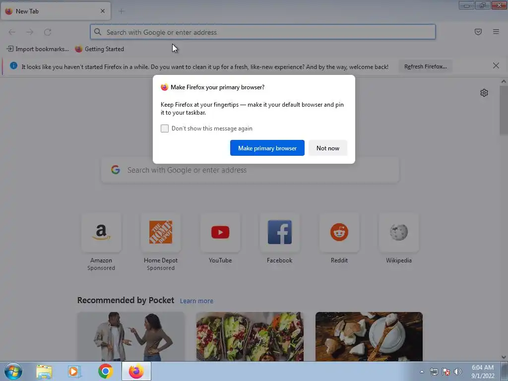Image resolution: width=508 pixels, height=381 pixels.
Task: Click the magnifier icon in address bar
Action: click(x=98, y=32)
